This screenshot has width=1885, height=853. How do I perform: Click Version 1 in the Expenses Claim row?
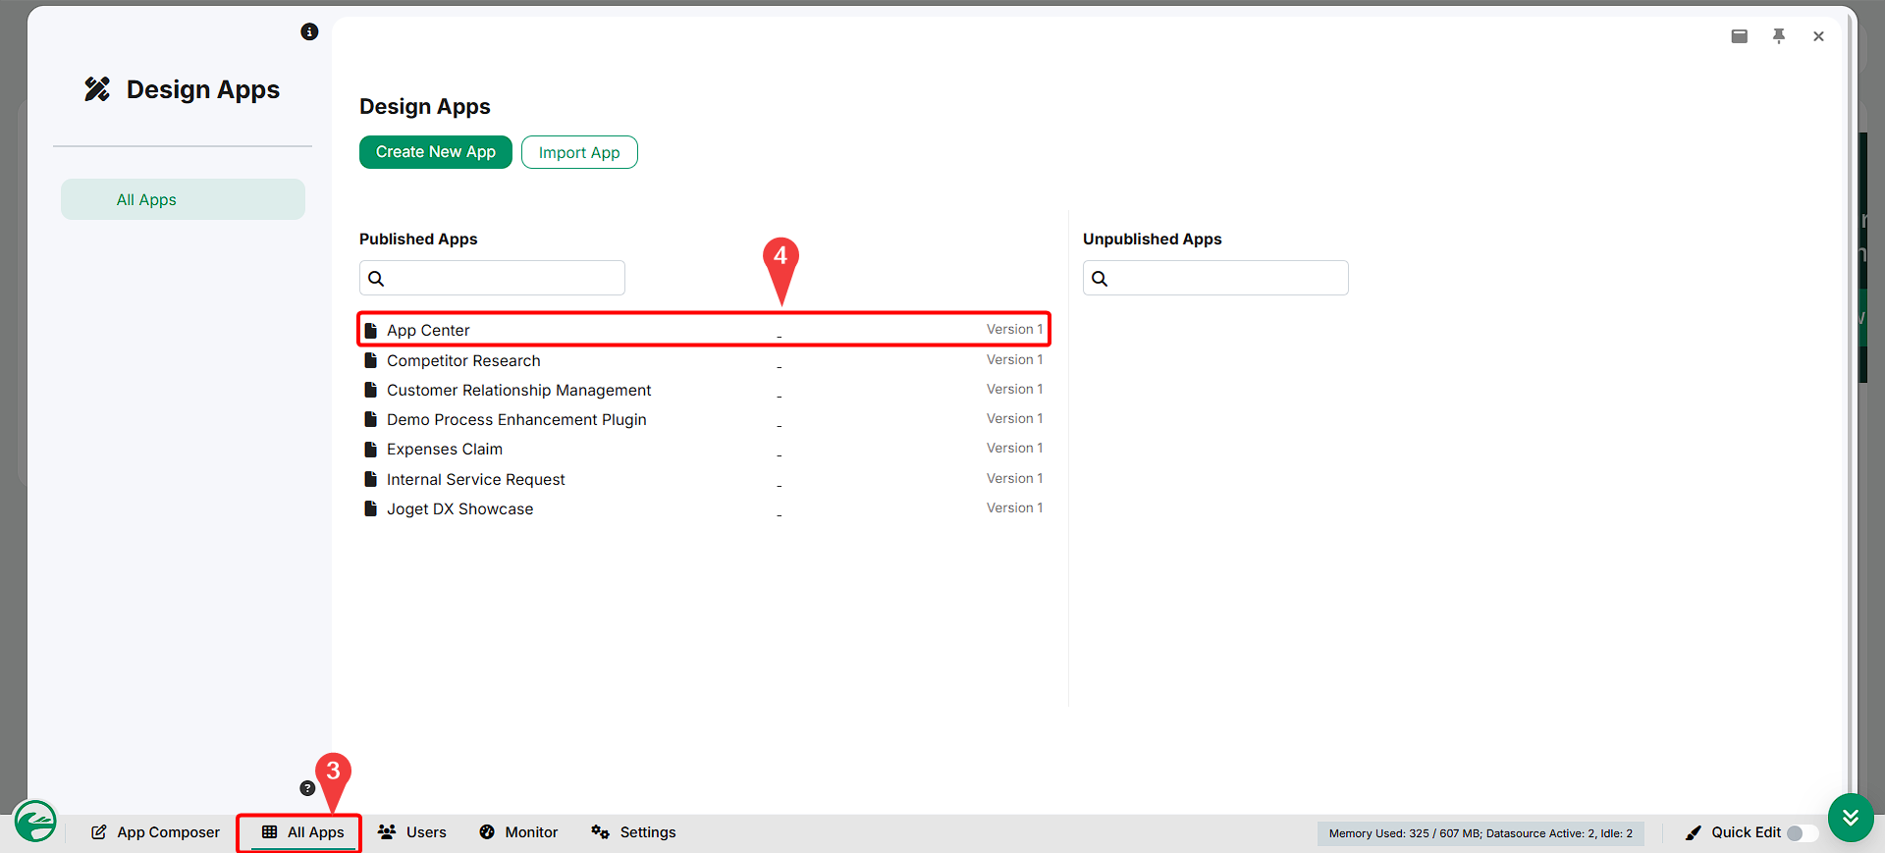pyautogui.click(x=1015, y=448)
